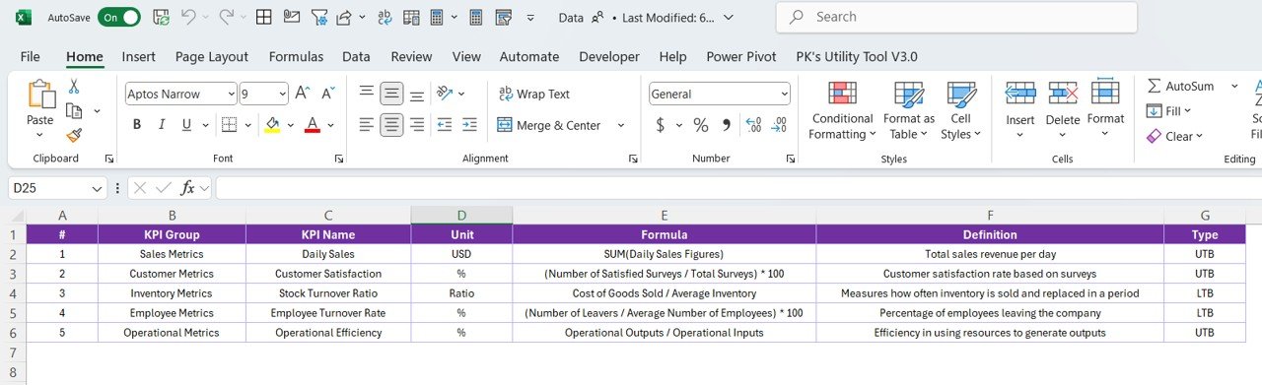Apply the red Font Color swatch

[313, 125]
